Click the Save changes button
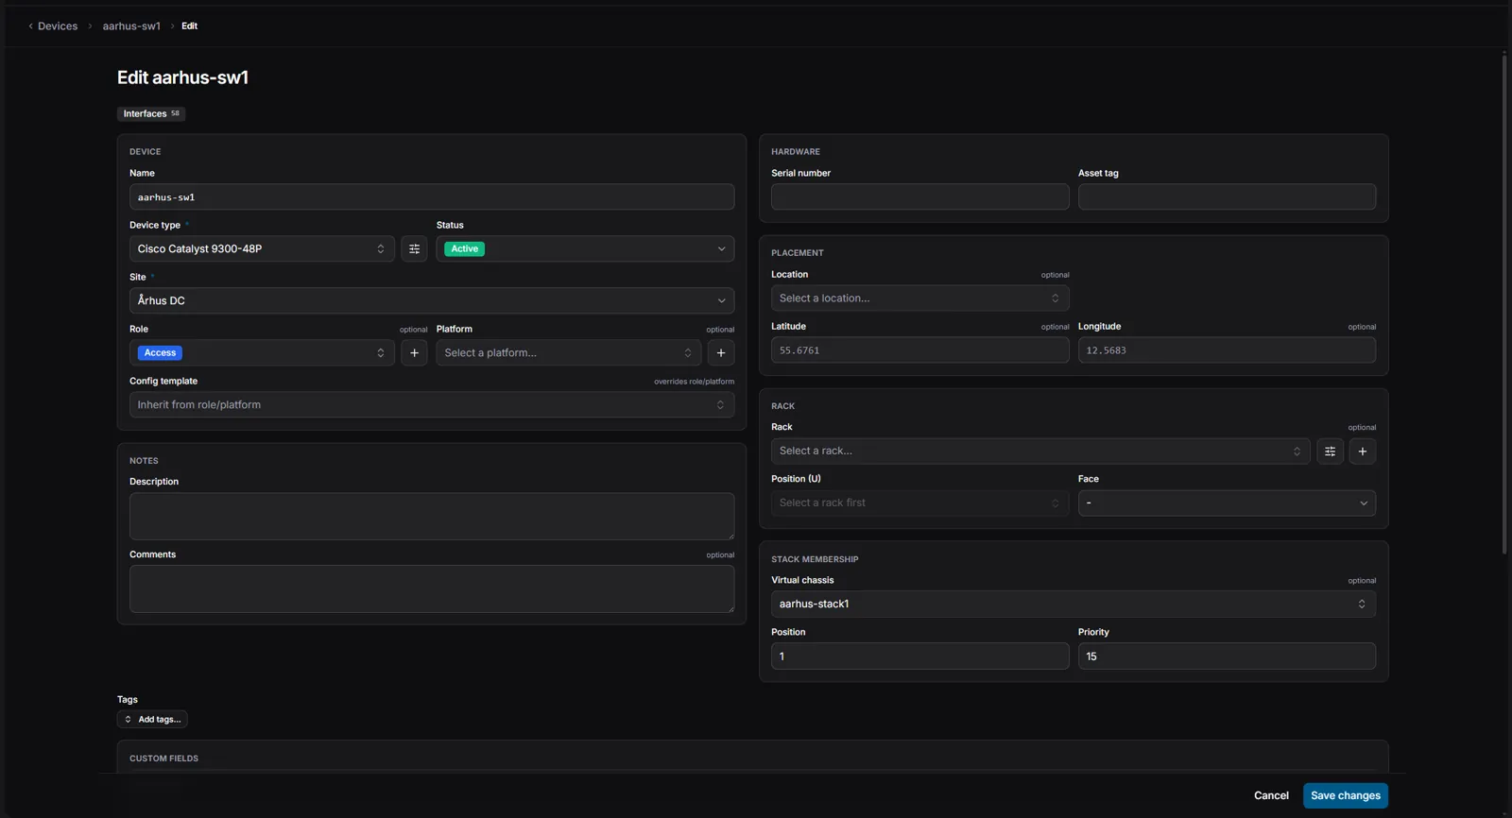1512x818 pixels. (x=1346, y=795)
